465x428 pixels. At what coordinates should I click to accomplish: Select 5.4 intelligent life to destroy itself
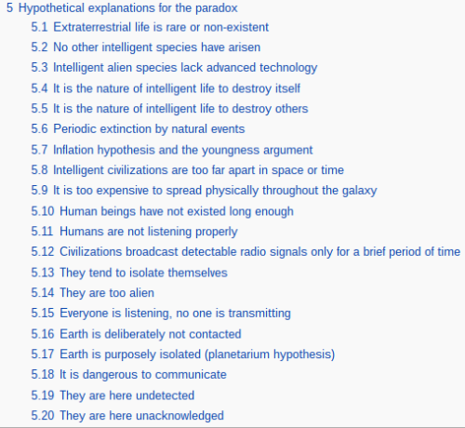point(166,88)
